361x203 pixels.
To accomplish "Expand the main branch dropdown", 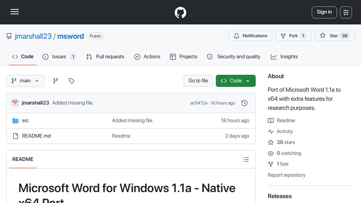I will (x=25, y=81).
